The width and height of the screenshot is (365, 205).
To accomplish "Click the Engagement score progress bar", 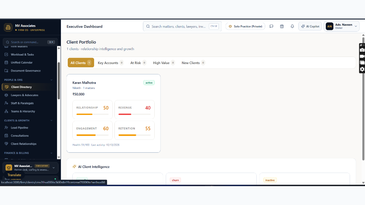I will point(92,135).
